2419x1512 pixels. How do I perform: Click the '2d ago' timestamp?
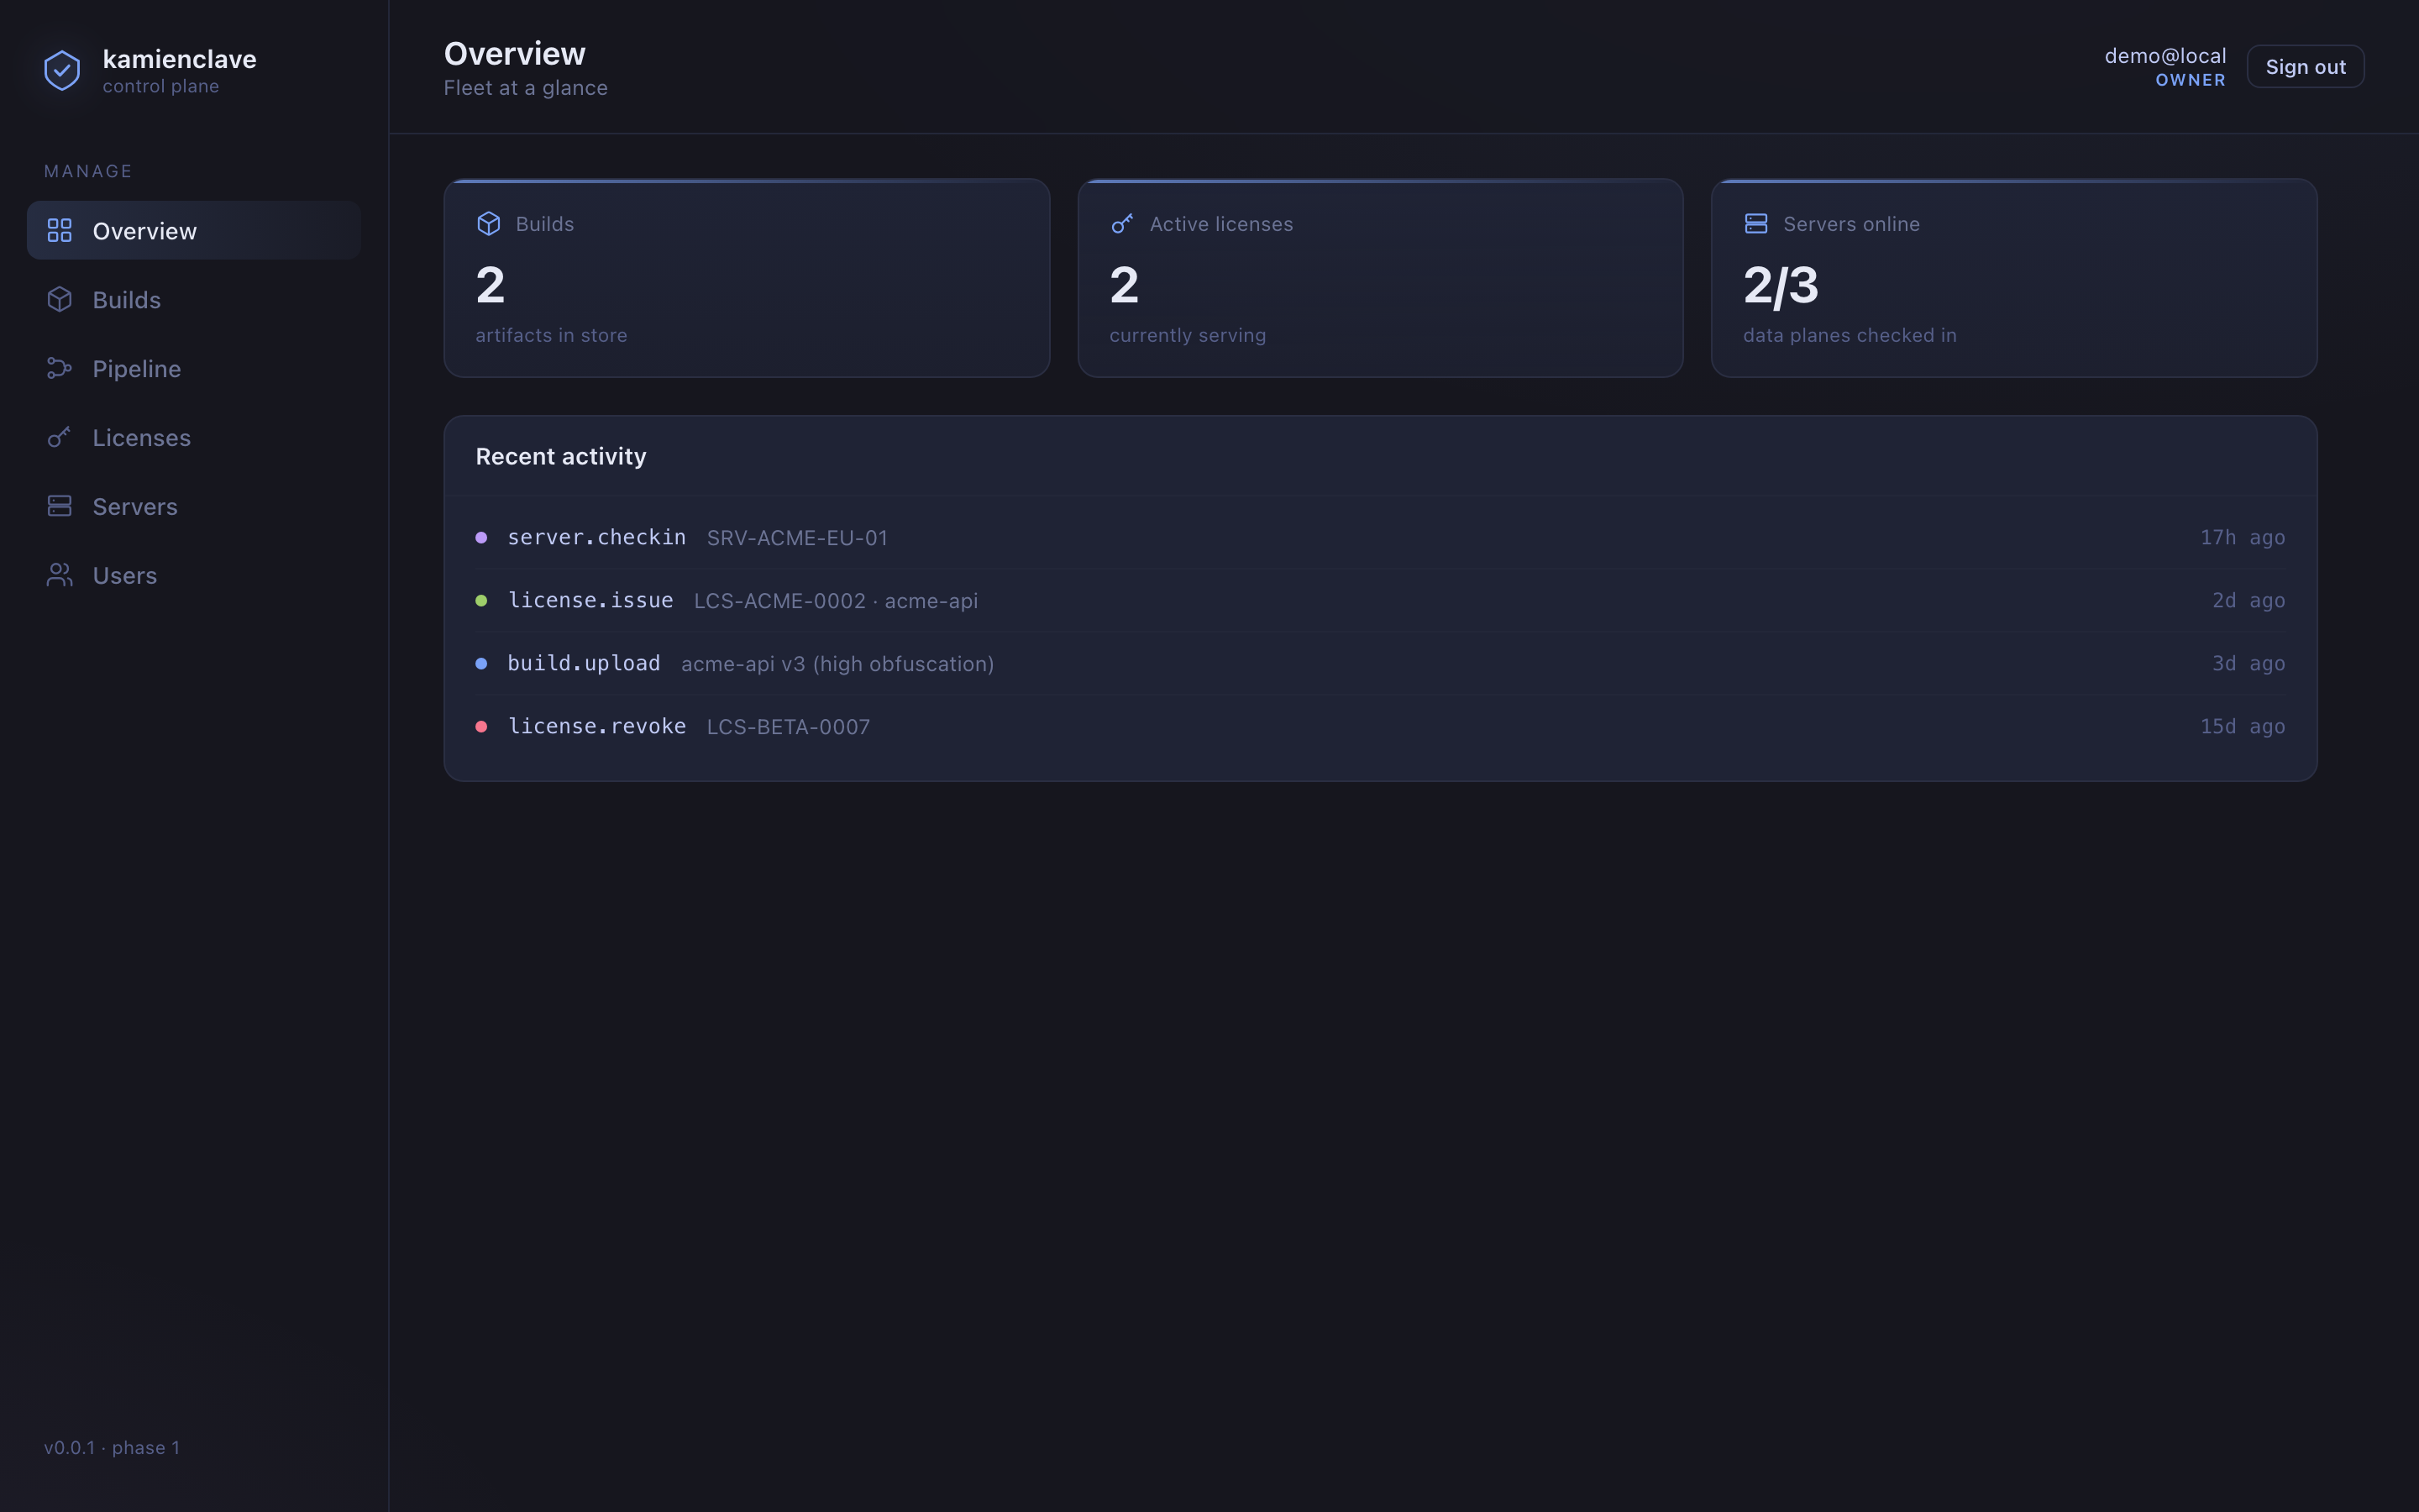point(2248,600)
